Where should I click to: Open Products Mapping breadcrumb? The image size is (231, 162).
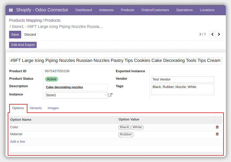25,20
